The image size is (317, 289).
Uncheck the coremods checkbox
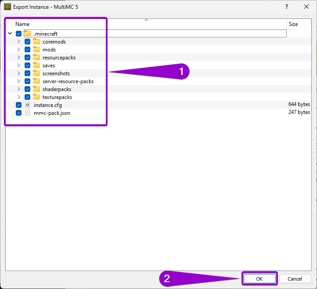27,41
